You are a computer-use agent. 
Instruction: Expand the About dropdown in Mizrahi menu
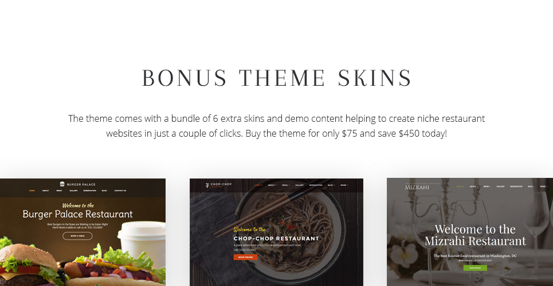[x=474, y=186]
